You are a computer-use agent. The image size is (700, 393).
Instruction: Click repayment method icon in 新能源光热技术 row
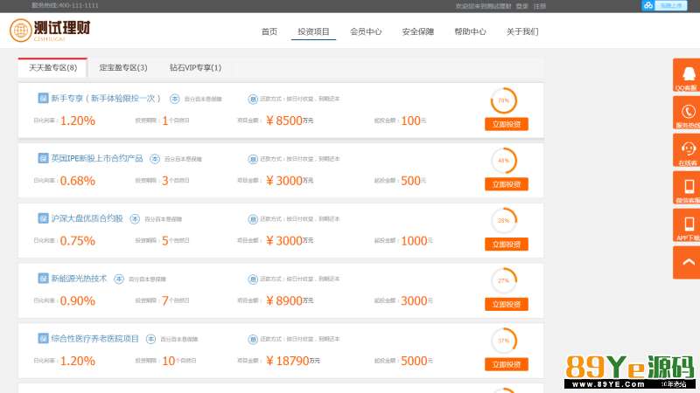(x=253, y=279)
